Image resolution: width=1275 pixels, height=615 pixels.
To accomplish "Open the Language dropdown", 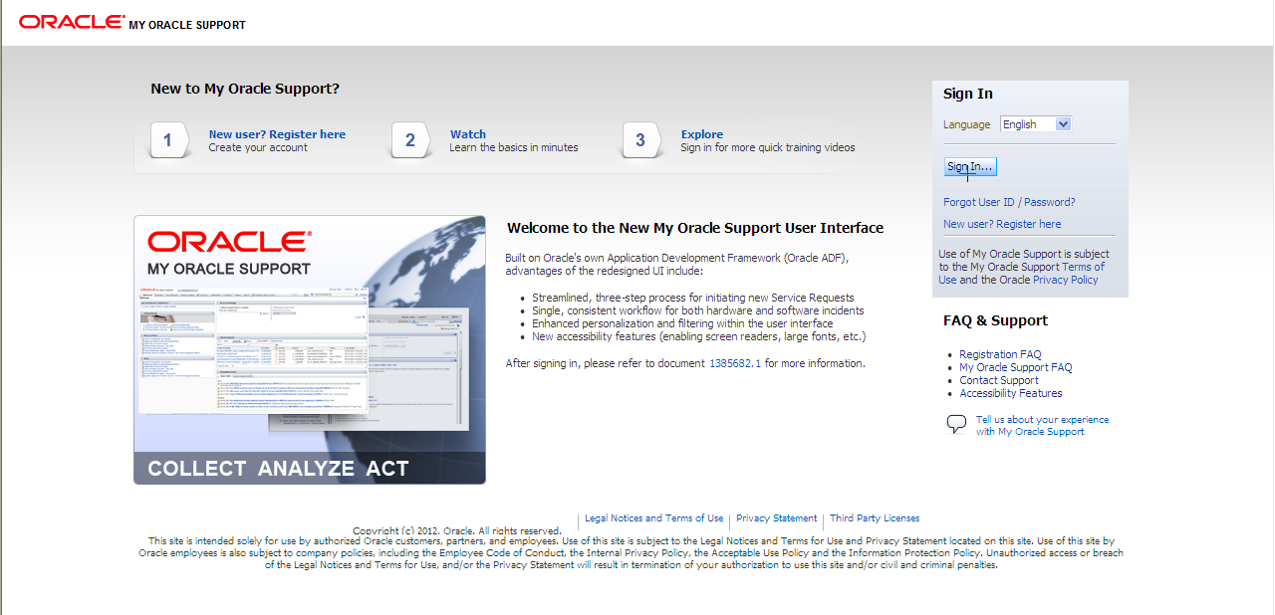I will click(x=1035, y=124).
